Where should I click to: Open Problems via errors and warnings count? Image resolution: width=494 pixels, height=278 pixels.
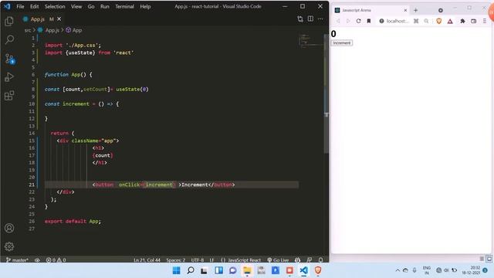[56, 260]
